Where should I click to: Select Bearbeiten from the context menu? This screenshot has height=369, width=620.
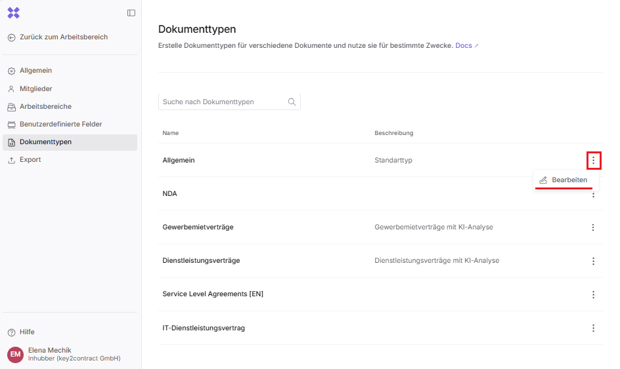point(566,180)
